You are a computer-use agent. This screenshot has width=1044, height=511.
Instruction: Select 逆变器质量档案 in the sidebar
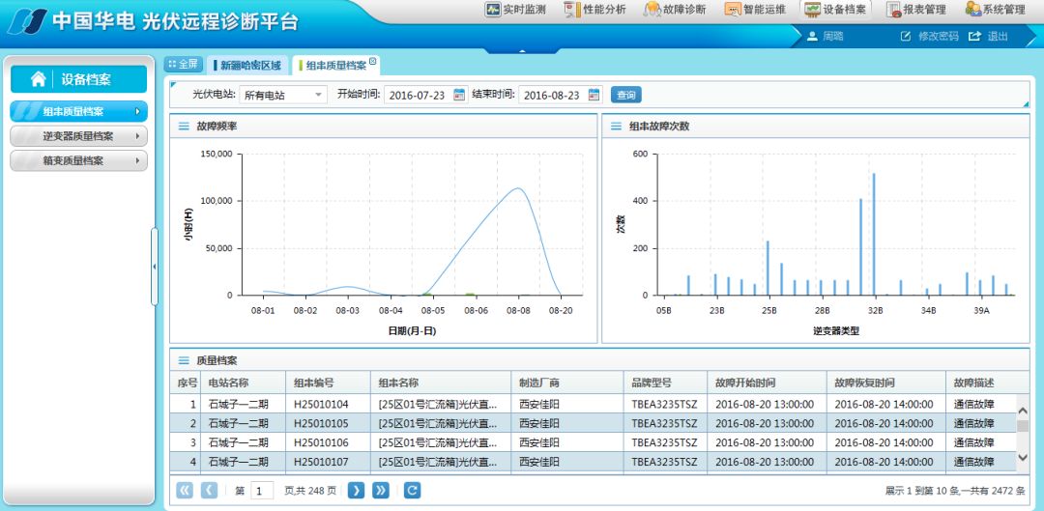(x=78, y=136)
